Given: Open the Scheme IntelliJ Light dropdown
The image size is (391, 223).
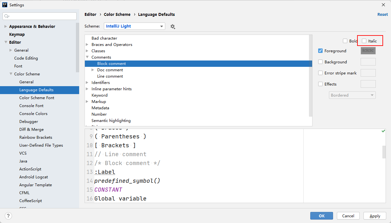Looking at the screenshot, I should point(134,26).
